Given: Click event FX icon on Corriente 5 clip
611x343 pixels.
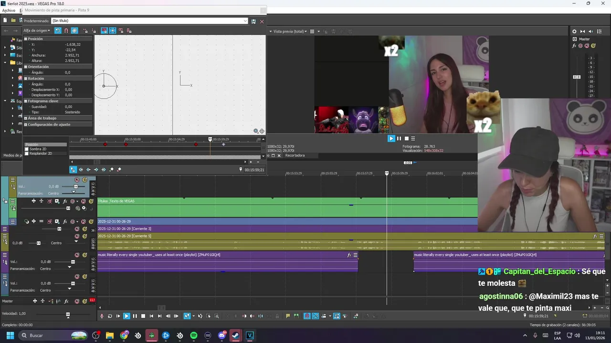Looking at the screenshot, I should pos(595,236).
